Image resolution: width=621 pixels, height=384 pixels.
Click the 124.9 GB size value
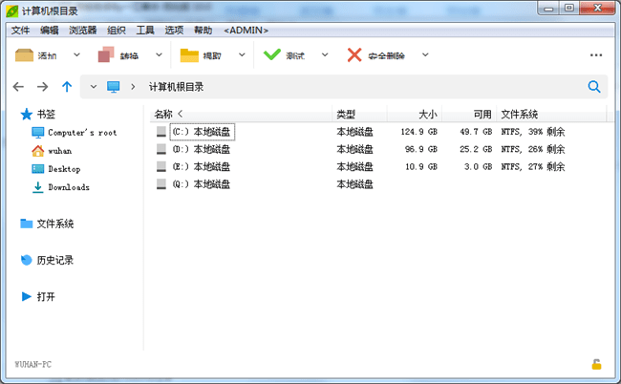(x=419, y=132)
